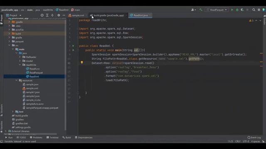The width and height of the screenshot is (266, 149).
Task: Expand the test folder
Action: [x=13, y=112]
